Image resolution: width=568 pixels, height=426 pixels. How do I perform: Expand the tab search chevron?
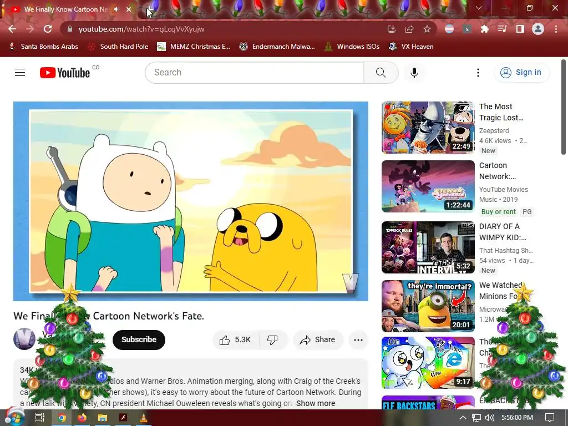pos(479,8)
